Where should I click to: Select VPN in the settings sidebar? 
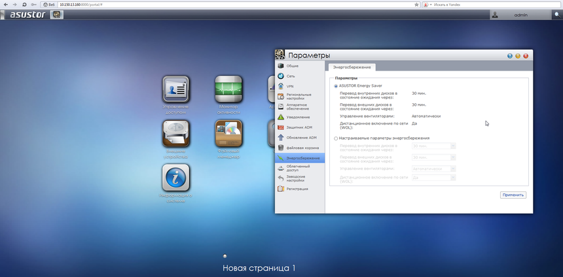pos(290,86)
